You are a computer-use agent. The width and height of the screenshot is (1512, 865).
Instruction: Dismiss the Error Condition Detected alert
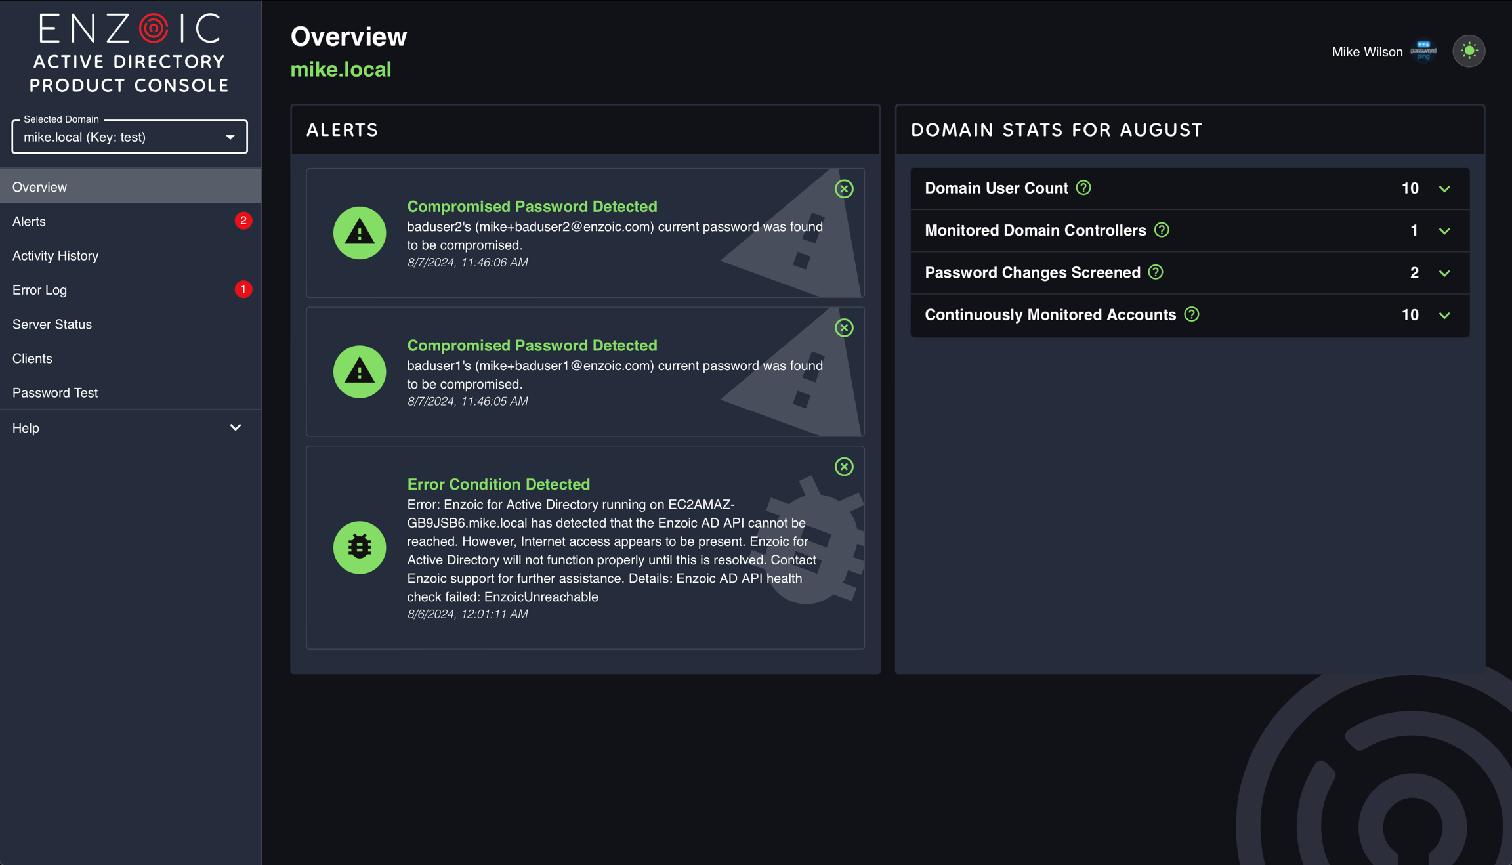tap(844, 467)
